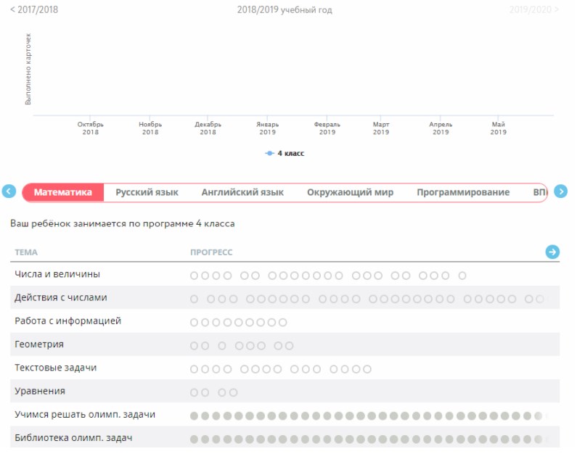
Task: Click first progress circle in Текстовые задачи
Action: tap(194, 369)
